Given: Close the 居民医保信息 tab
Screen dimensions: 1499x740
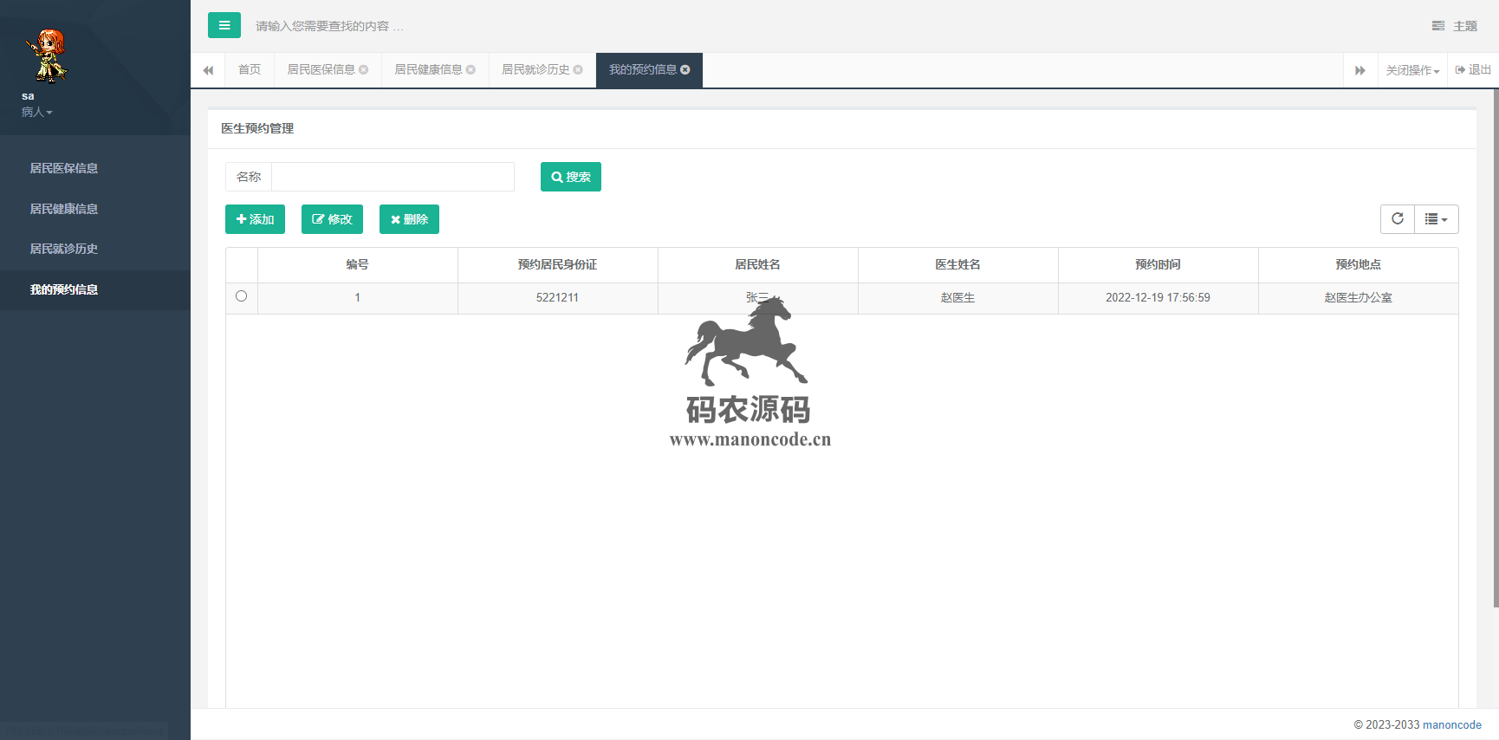Looking at the screenshot, I should click(x=364, y=69).
